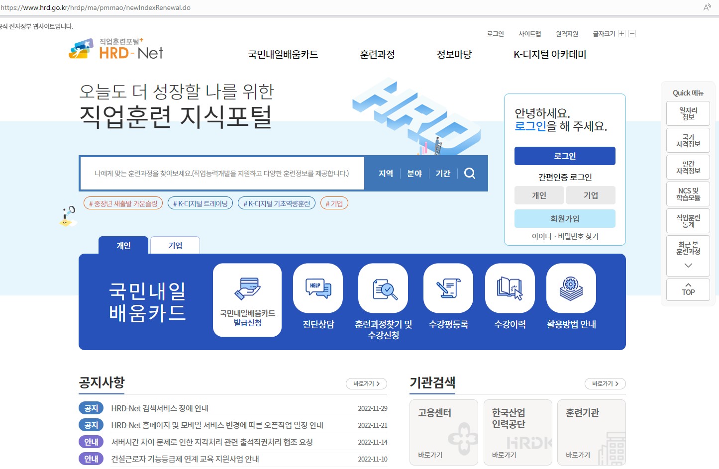This screenshot has height=469, width=719.
Task: Open 국민내일배움카드 발급신청 card icon
Action: 247,300
